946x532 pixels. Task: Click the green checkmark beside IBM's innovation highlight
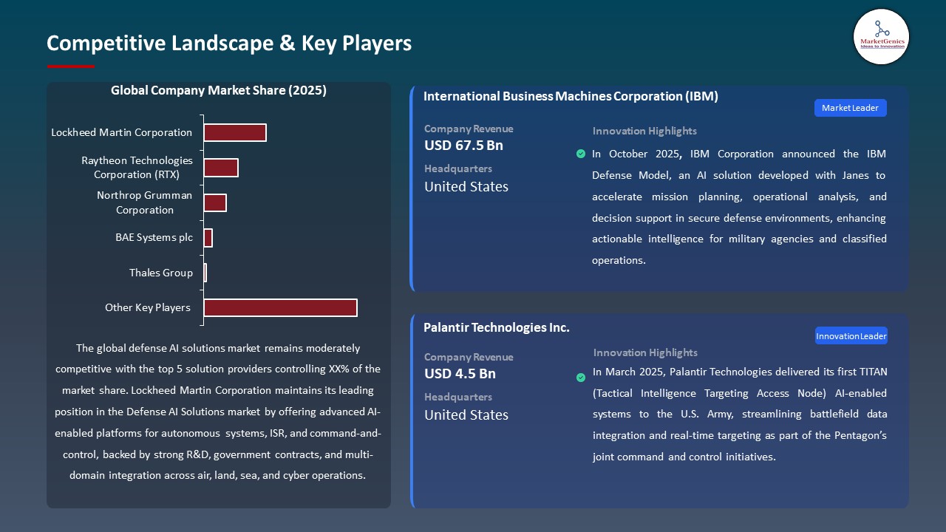coord(581,154)
